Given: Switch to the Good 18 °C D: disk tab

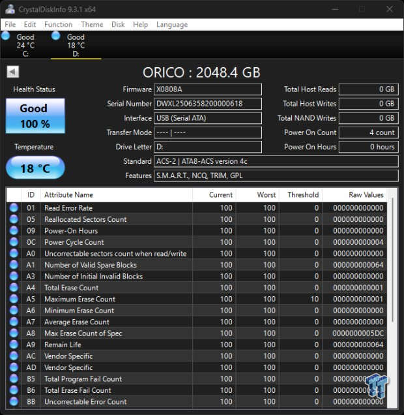Looking at the screenshot, I should (76, 45).
